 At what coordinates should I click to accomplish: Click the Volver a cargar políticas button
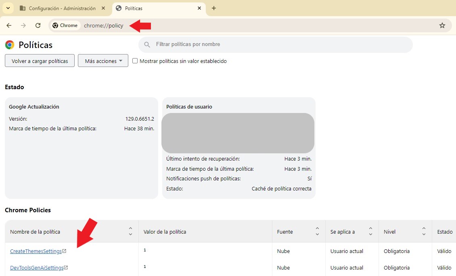tap(40, 61)
